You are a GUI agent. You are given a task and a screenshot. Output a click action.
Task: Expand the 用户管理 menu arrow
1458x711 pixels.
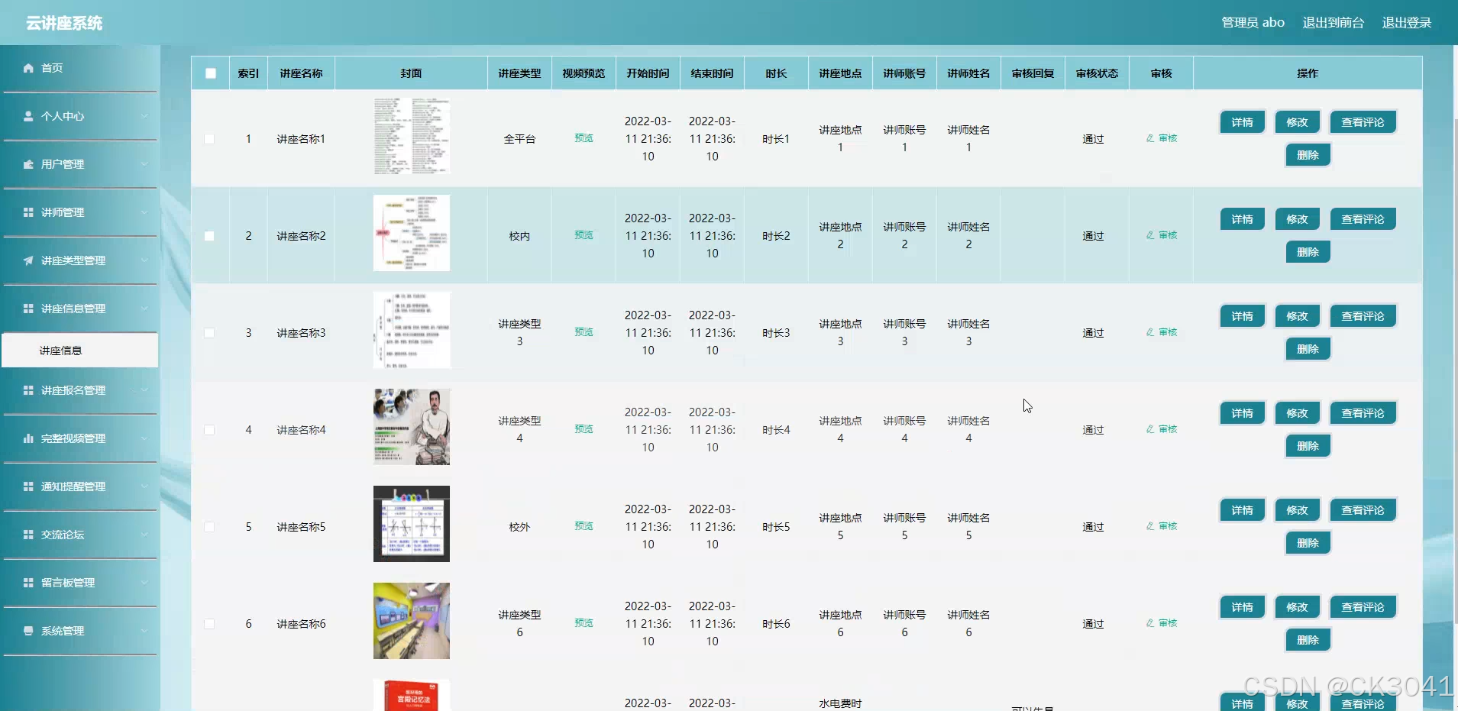coord(144,164)
